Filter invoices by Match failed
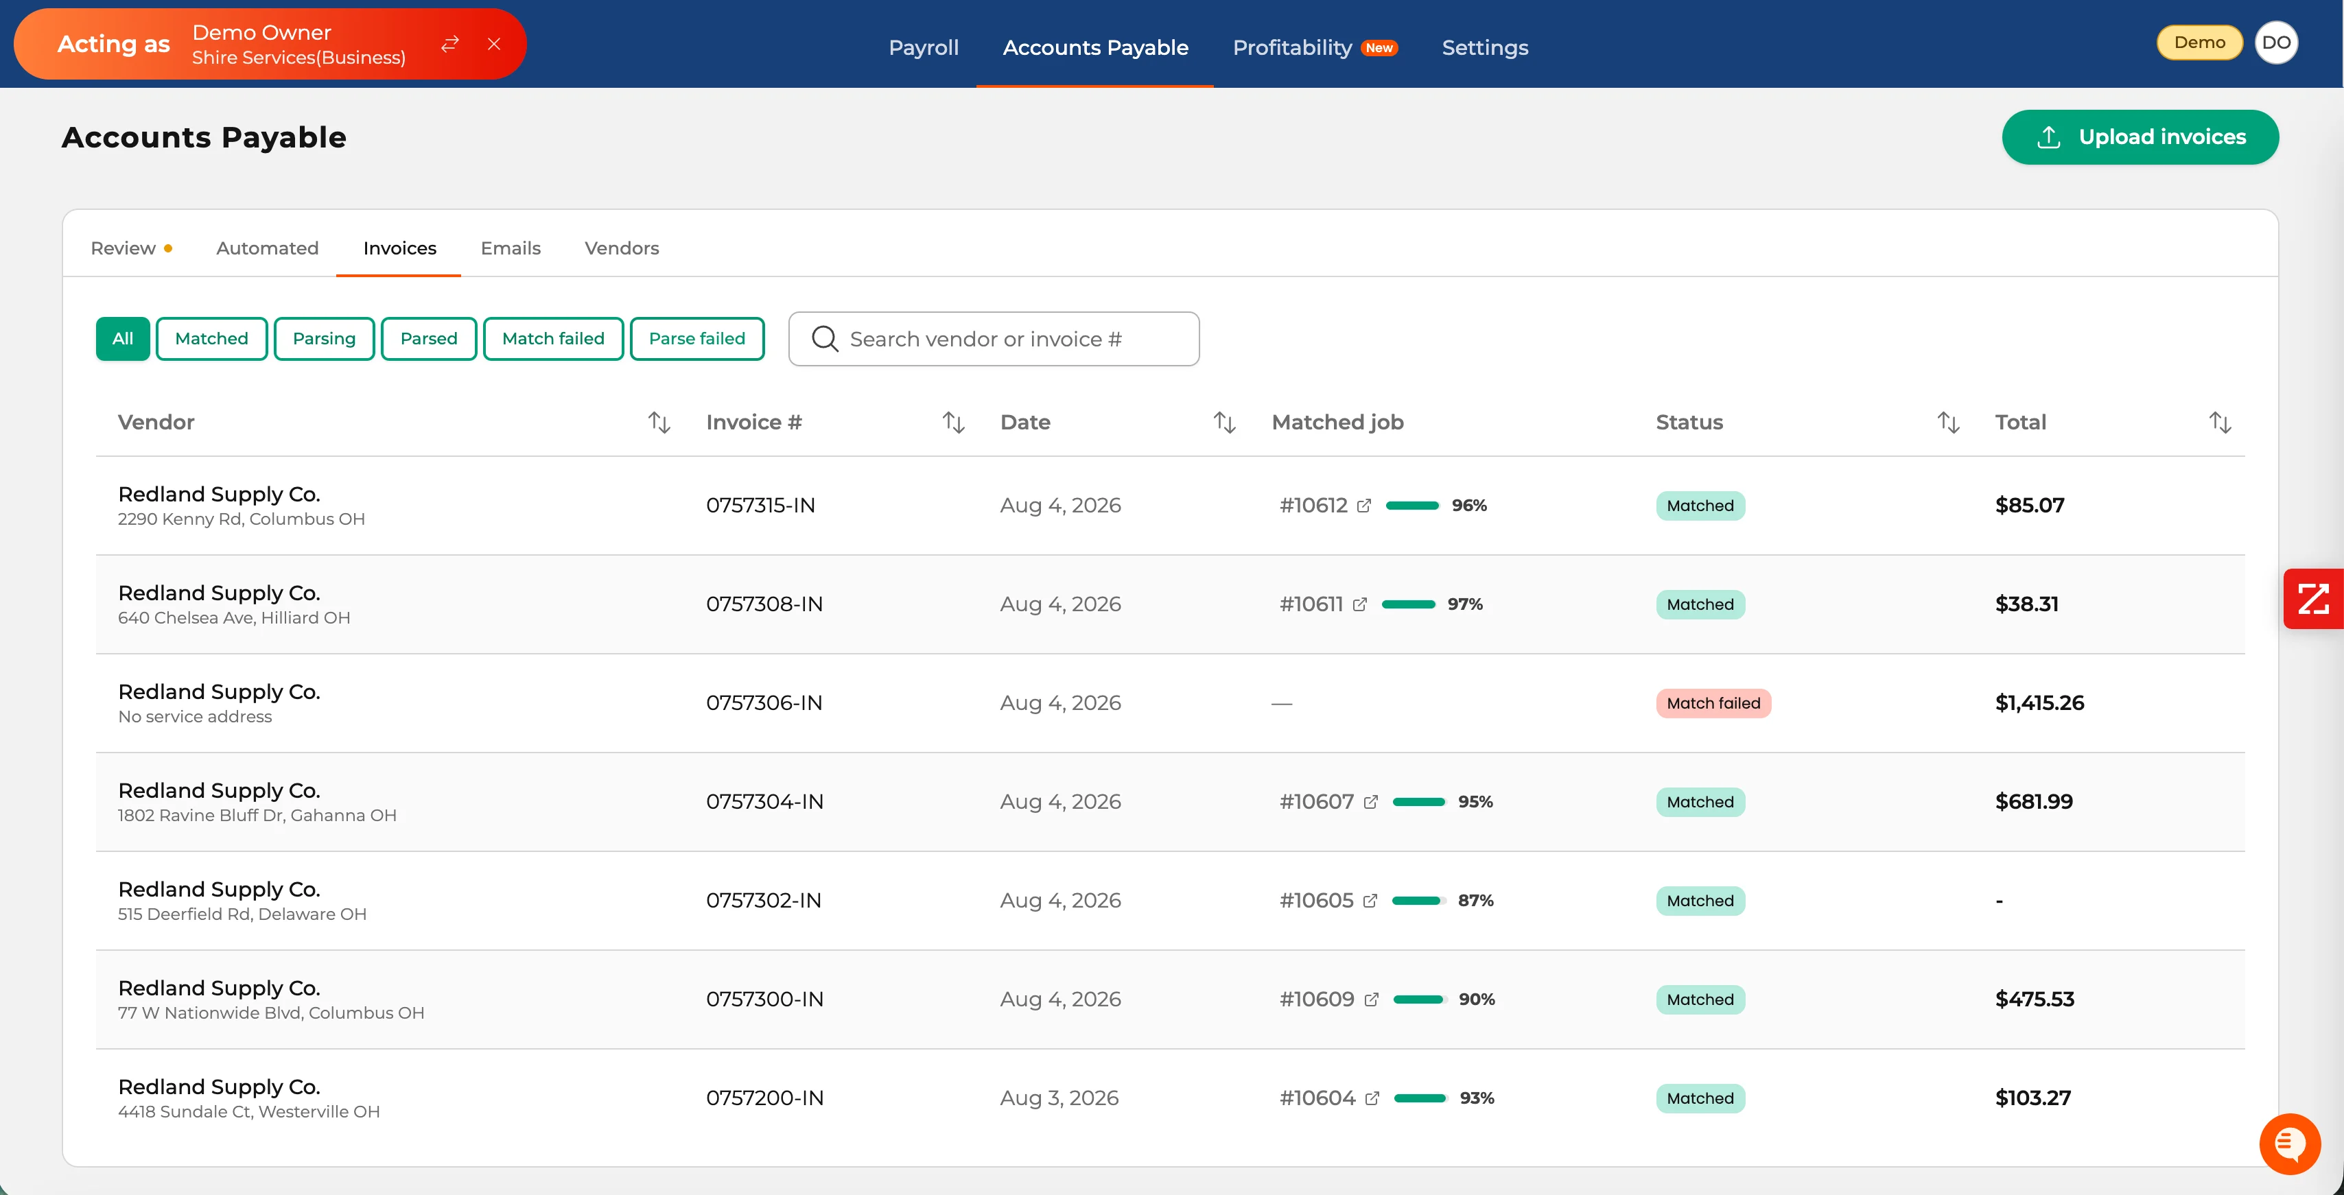This screenshot has height=1195, width=2344. pyautogui.click(x=553, y=339)
